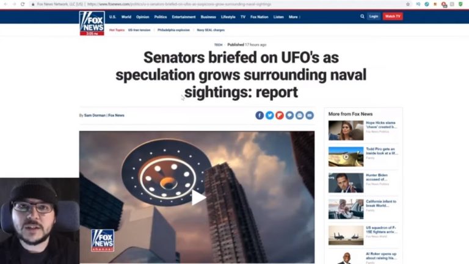This screenshot has width=469, height=264.
Task: Open the Entertainment nav section
Action: point(184,17)
